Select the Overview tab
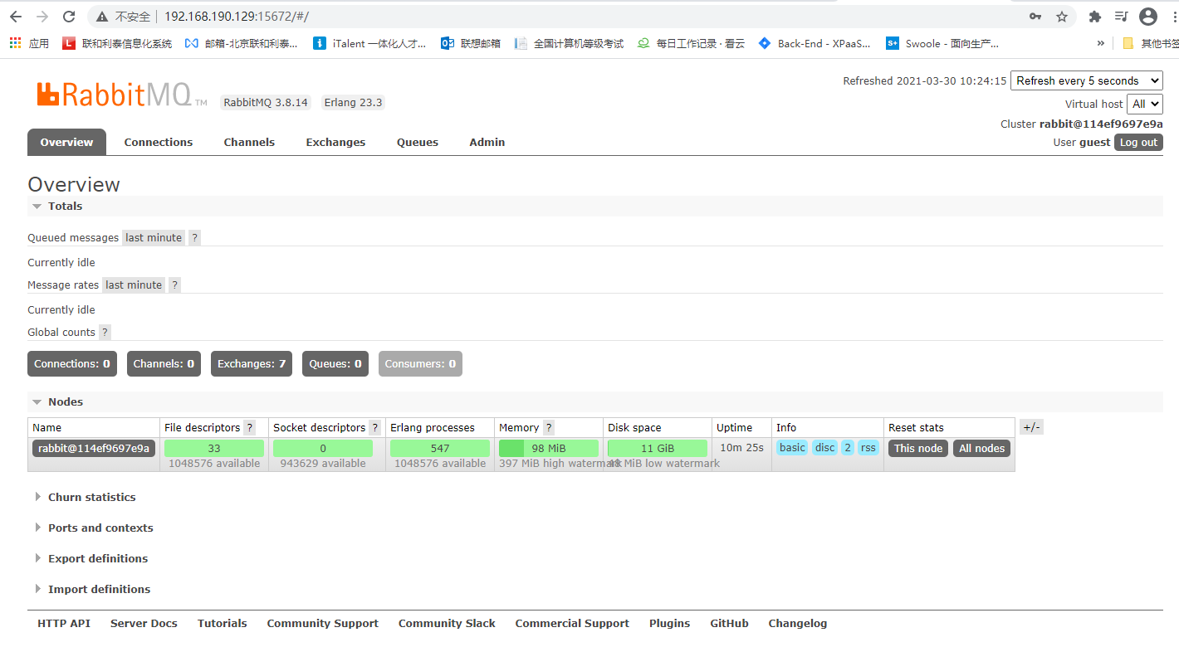This screenshot has height=647, width=1179. (66, 143)
